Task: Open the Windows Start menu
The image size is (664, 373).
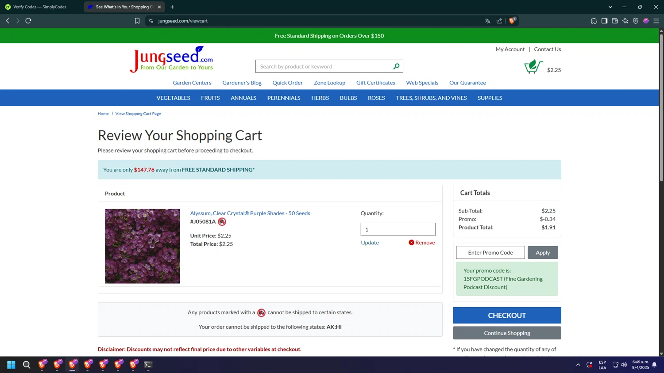Action: click(x=12, y=365)
